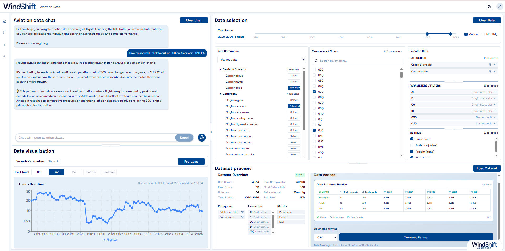Image resolution: width=505 pixels, height=251 pixels.
Task: Click the Clear Chat button
Action: point(194,20)
